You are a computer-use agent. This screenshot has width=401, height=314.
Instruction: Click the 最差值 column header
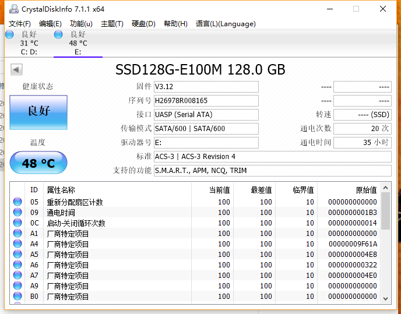pyautogui.click(x=254, y=190)
